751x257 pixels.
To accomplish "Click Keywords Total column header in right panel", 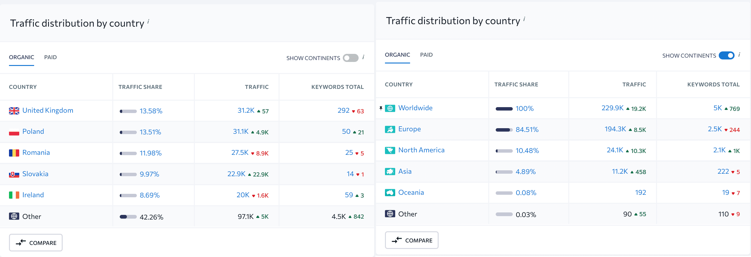I will point(713,85).
